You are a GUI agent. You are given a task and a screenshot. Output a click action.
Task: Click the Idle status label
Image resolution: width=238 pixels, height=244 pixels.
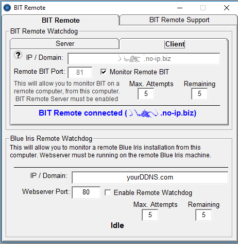pyautogui.click(x=117, y=225)
